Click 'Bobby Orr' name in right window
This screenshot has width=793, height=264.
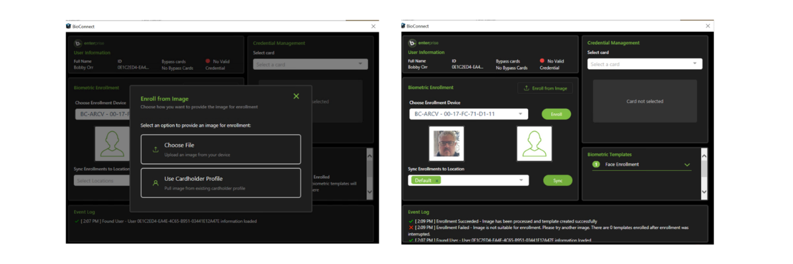418,67
